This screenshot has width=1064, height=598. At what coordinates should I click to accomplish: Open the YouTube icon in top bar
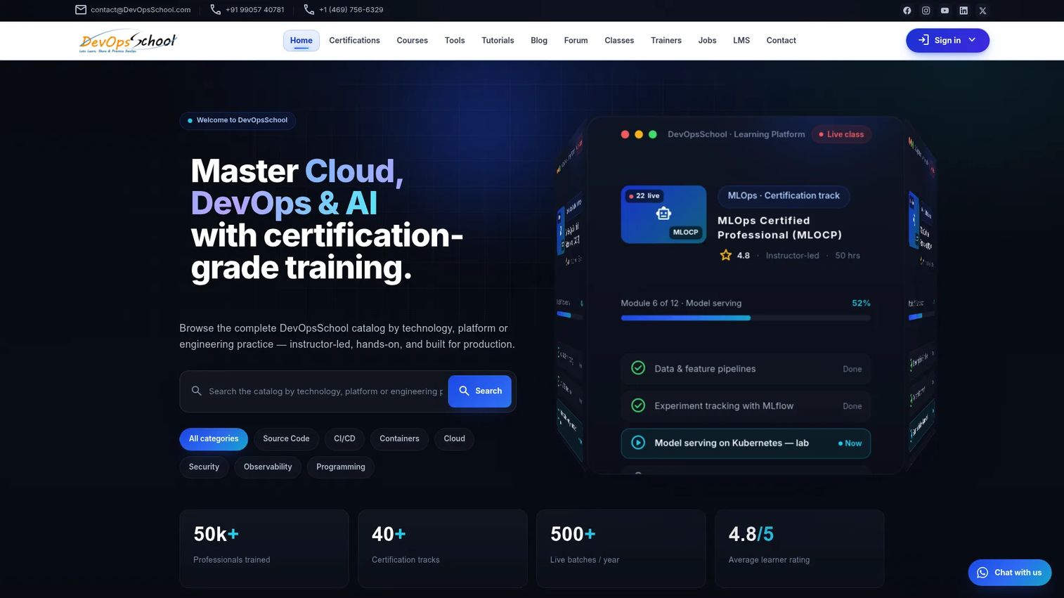coord(945,11)
